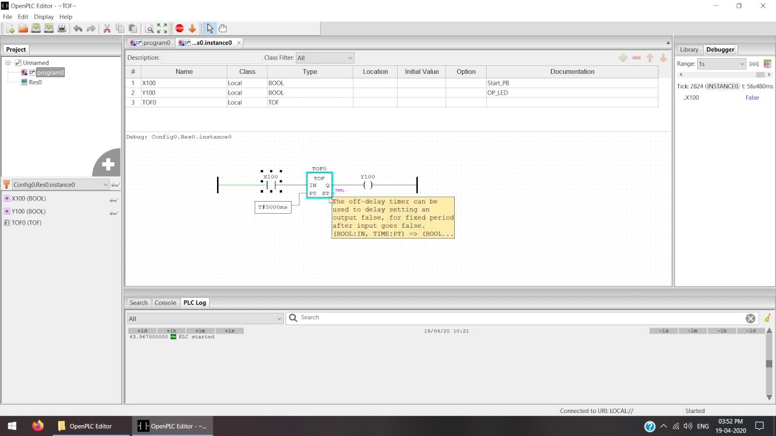Open the PLC log source filter dropdown
The image size is (776, 436).
205,319
